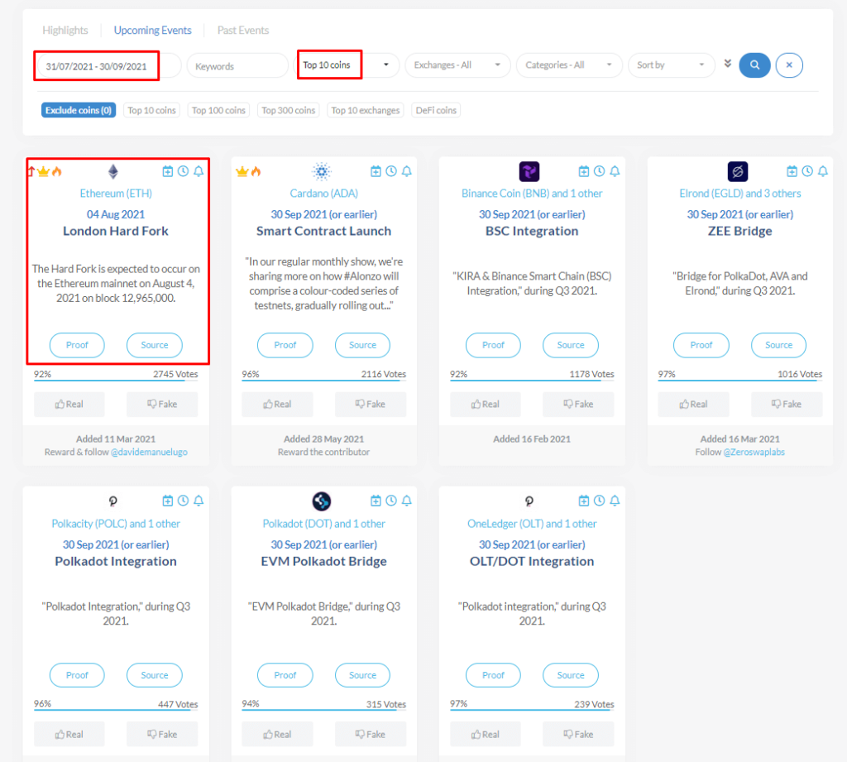Open the Exchanges - All dropdown
Image resolution: width=847 pixels, height=762 pixels.
457,65
